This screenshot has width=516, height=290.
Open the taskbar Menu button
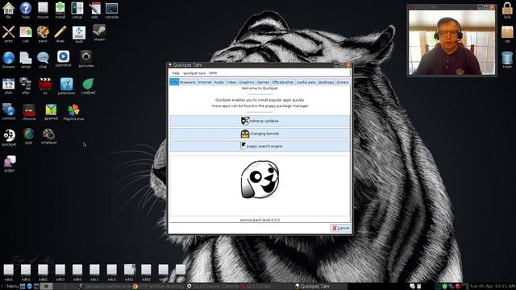coord(10,287)
